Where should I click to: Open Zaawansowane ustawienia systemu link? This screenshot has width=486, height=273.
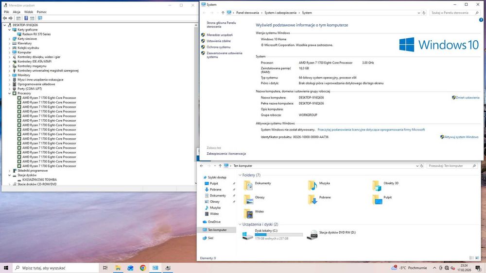click(225, 55)
